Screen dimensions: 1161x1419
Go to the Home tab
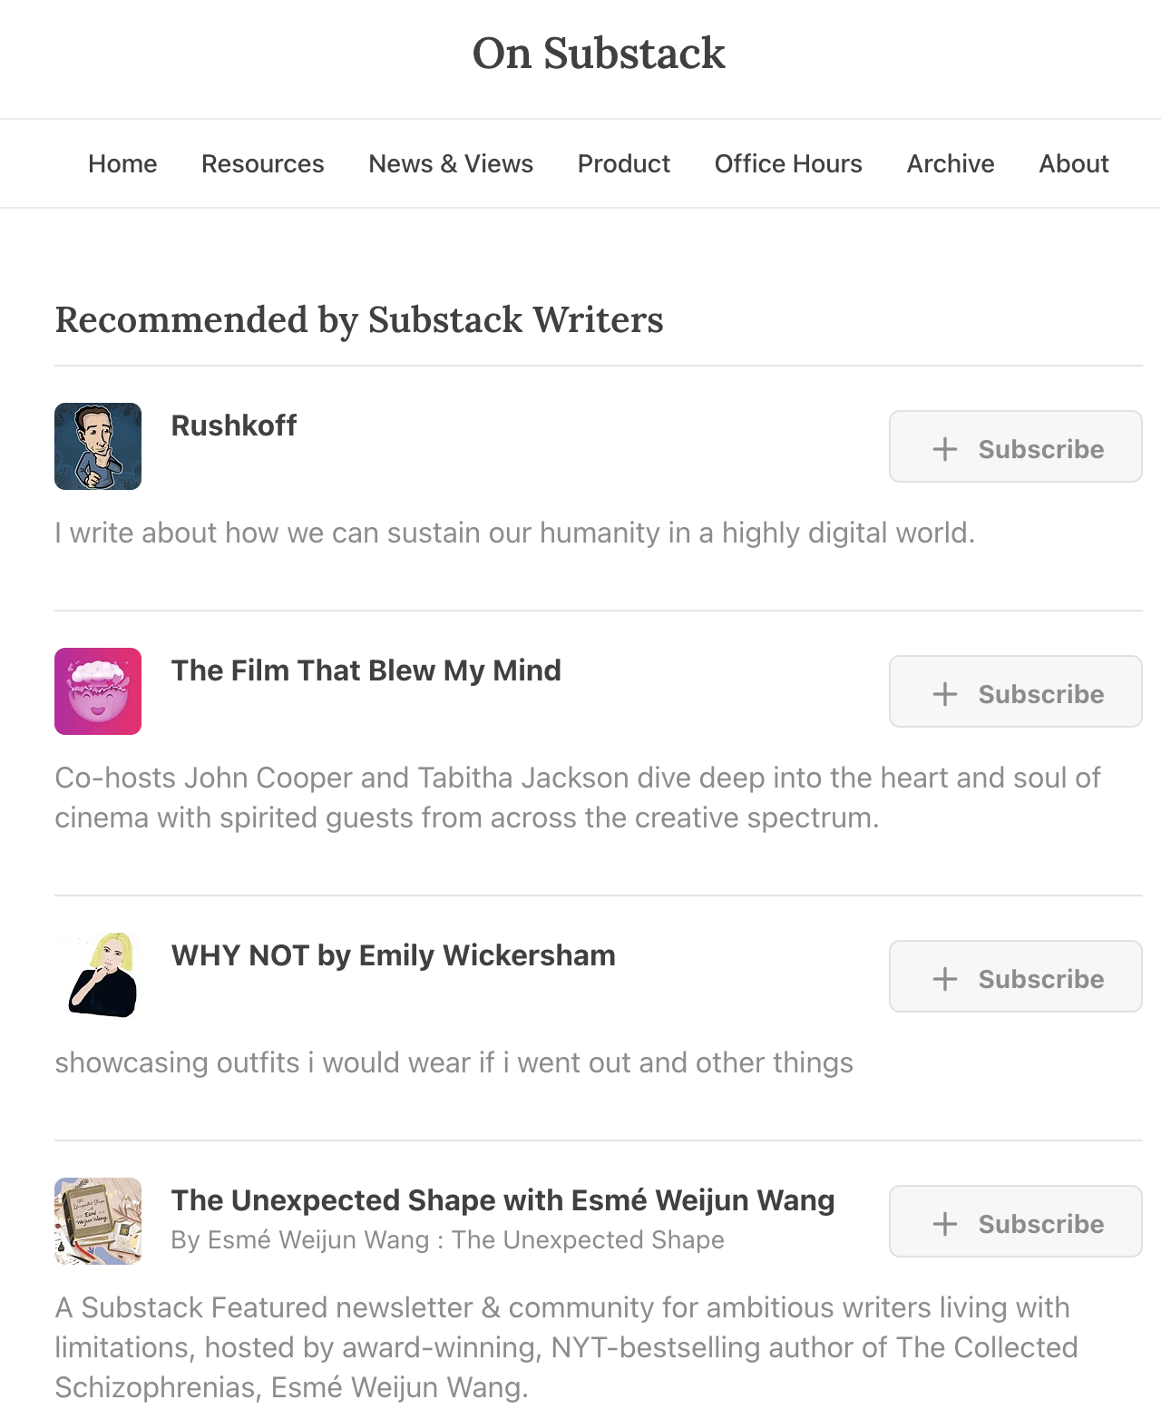[x=122, y=163]
